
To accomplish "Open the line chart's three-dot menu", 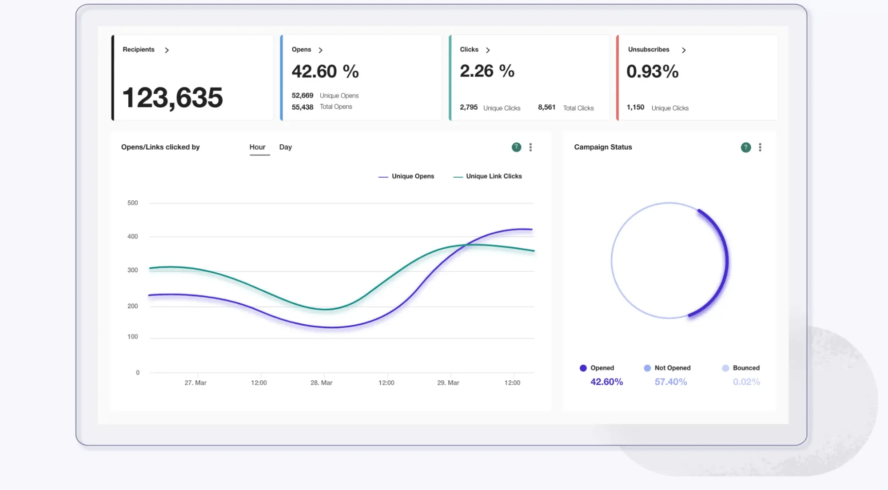I will tap(530, 147).
